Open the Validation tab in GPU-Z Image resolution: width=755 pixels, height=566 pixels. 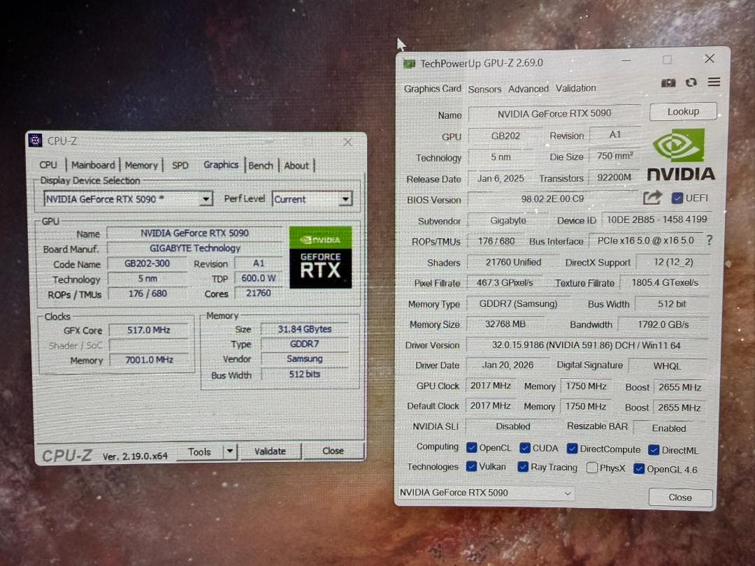point(576,88)
